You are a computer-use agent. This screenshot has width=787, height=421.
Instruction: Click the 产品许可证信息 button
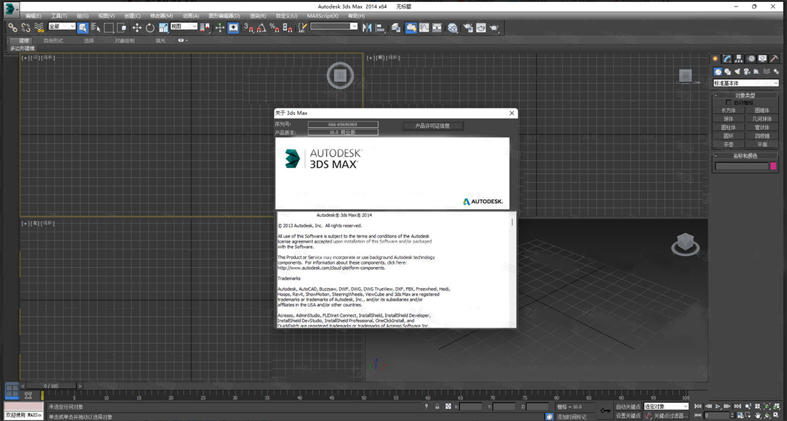click(433, 126)
